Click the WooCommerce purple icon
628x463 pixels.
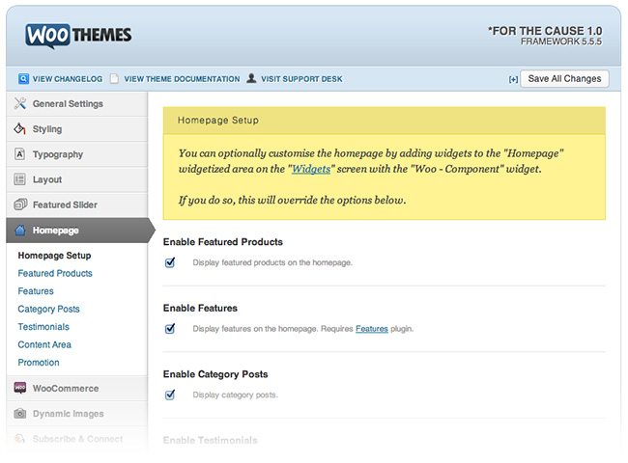click(x=20, y=388)
